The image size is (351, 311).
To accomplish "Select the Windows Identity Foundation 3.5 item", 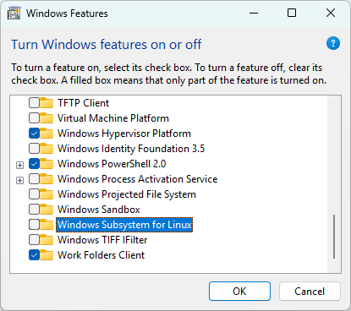I will point(131,149).
